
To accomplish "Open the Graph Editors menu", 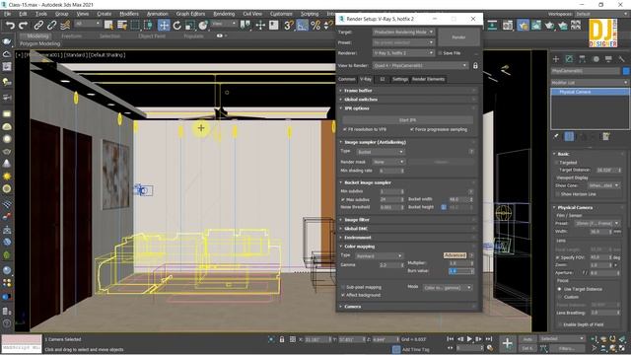I will pos(190,14).
